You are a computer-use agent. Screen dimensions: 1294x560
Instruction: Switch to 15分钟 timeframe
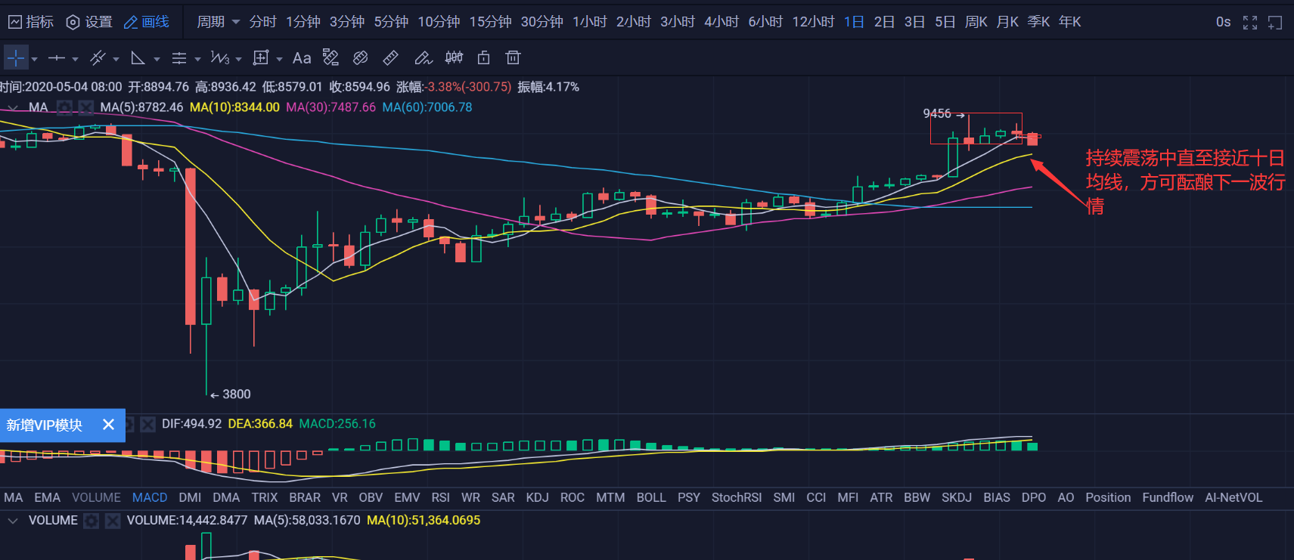[x=490, y=22]
